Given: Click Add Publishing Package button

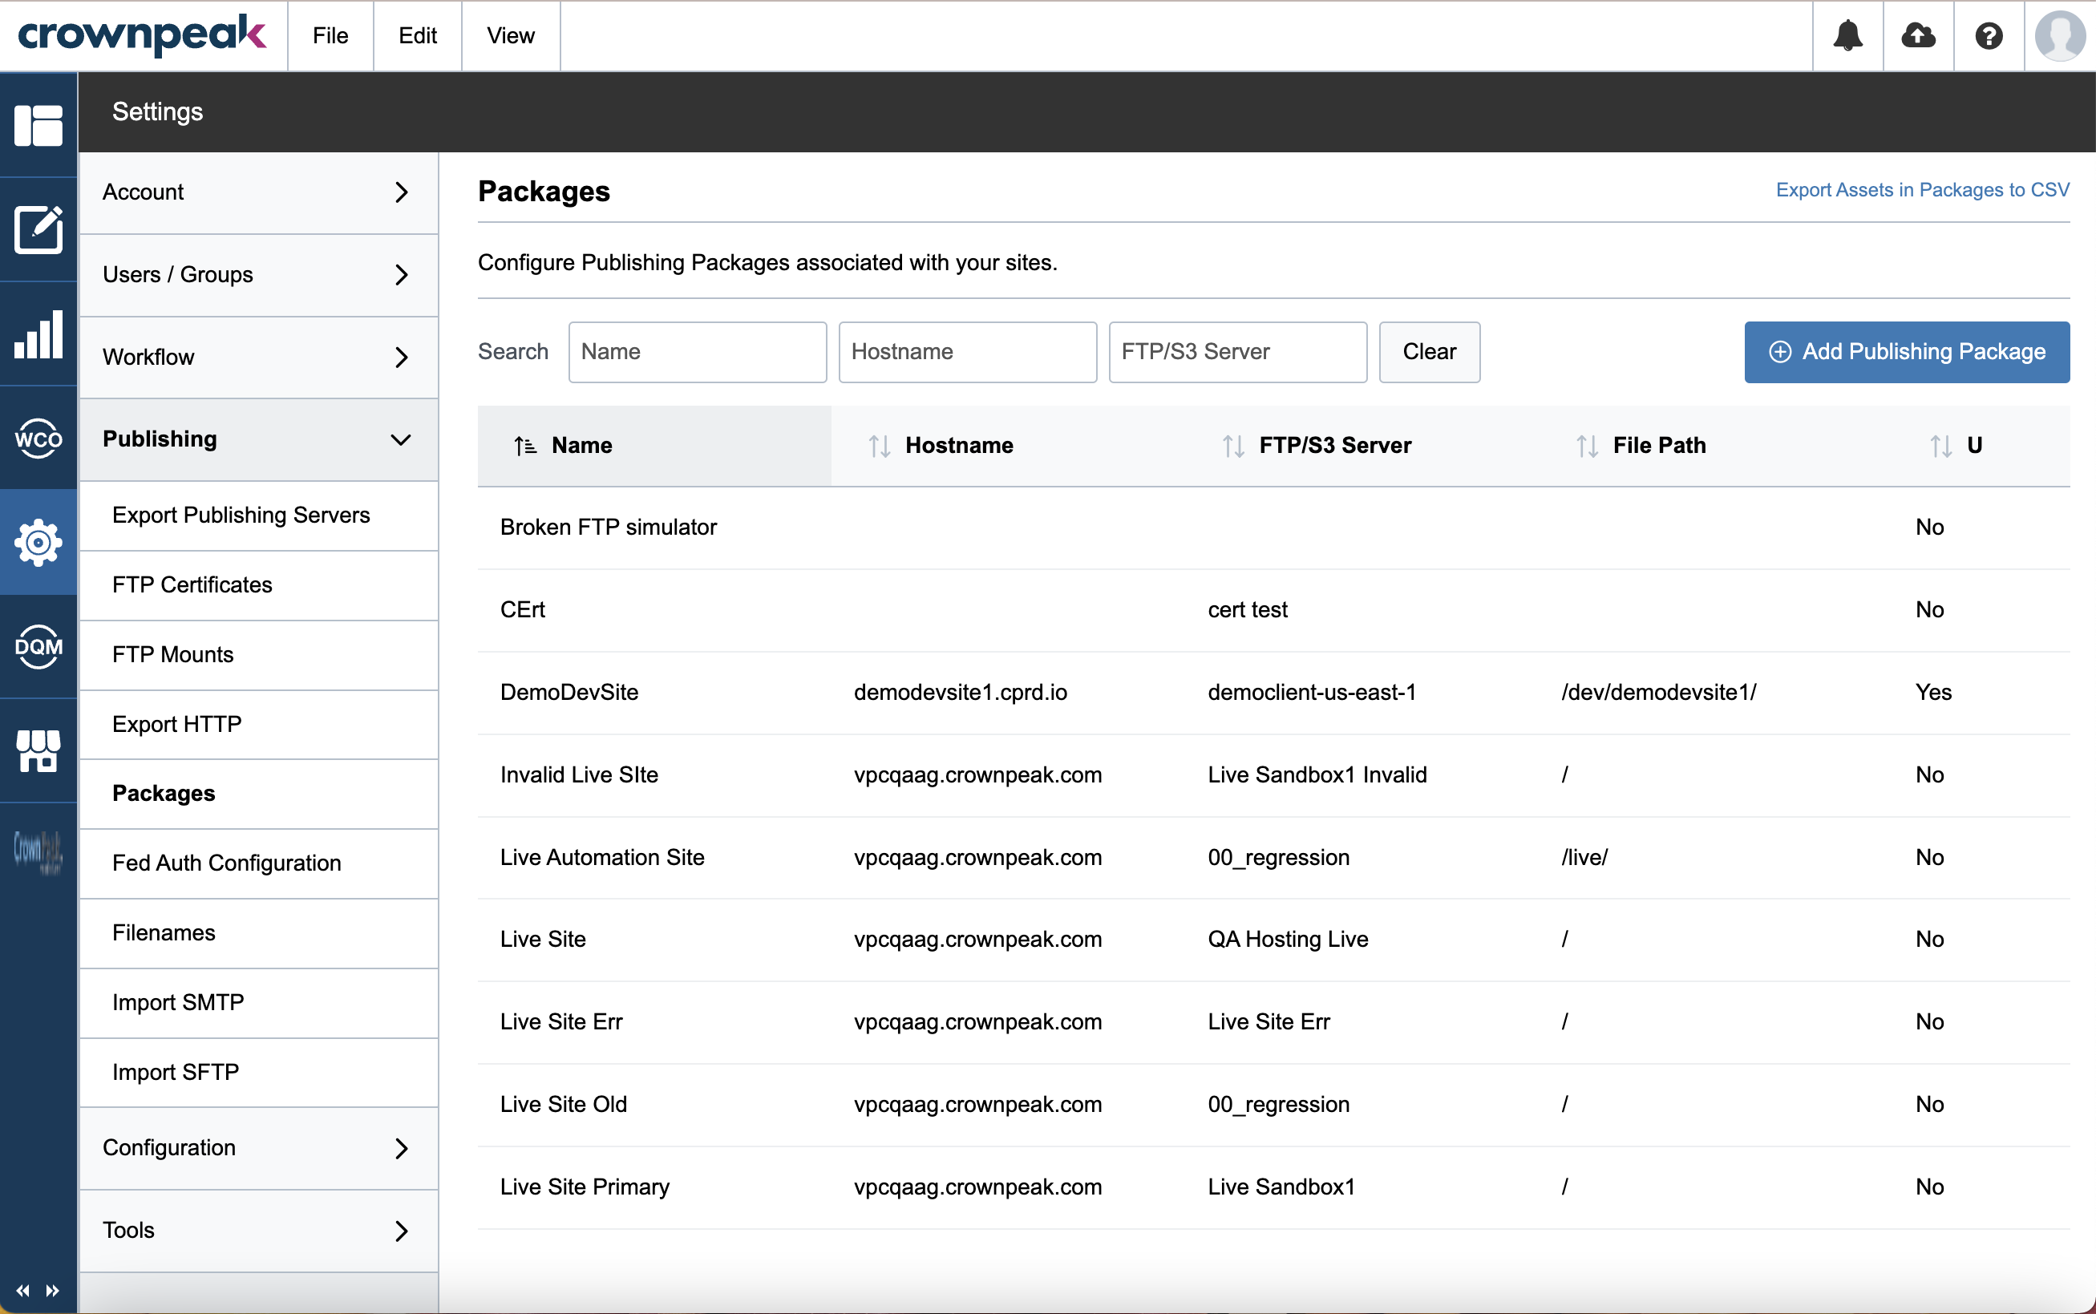Looking at the screenshot, I should (1907, 352).
